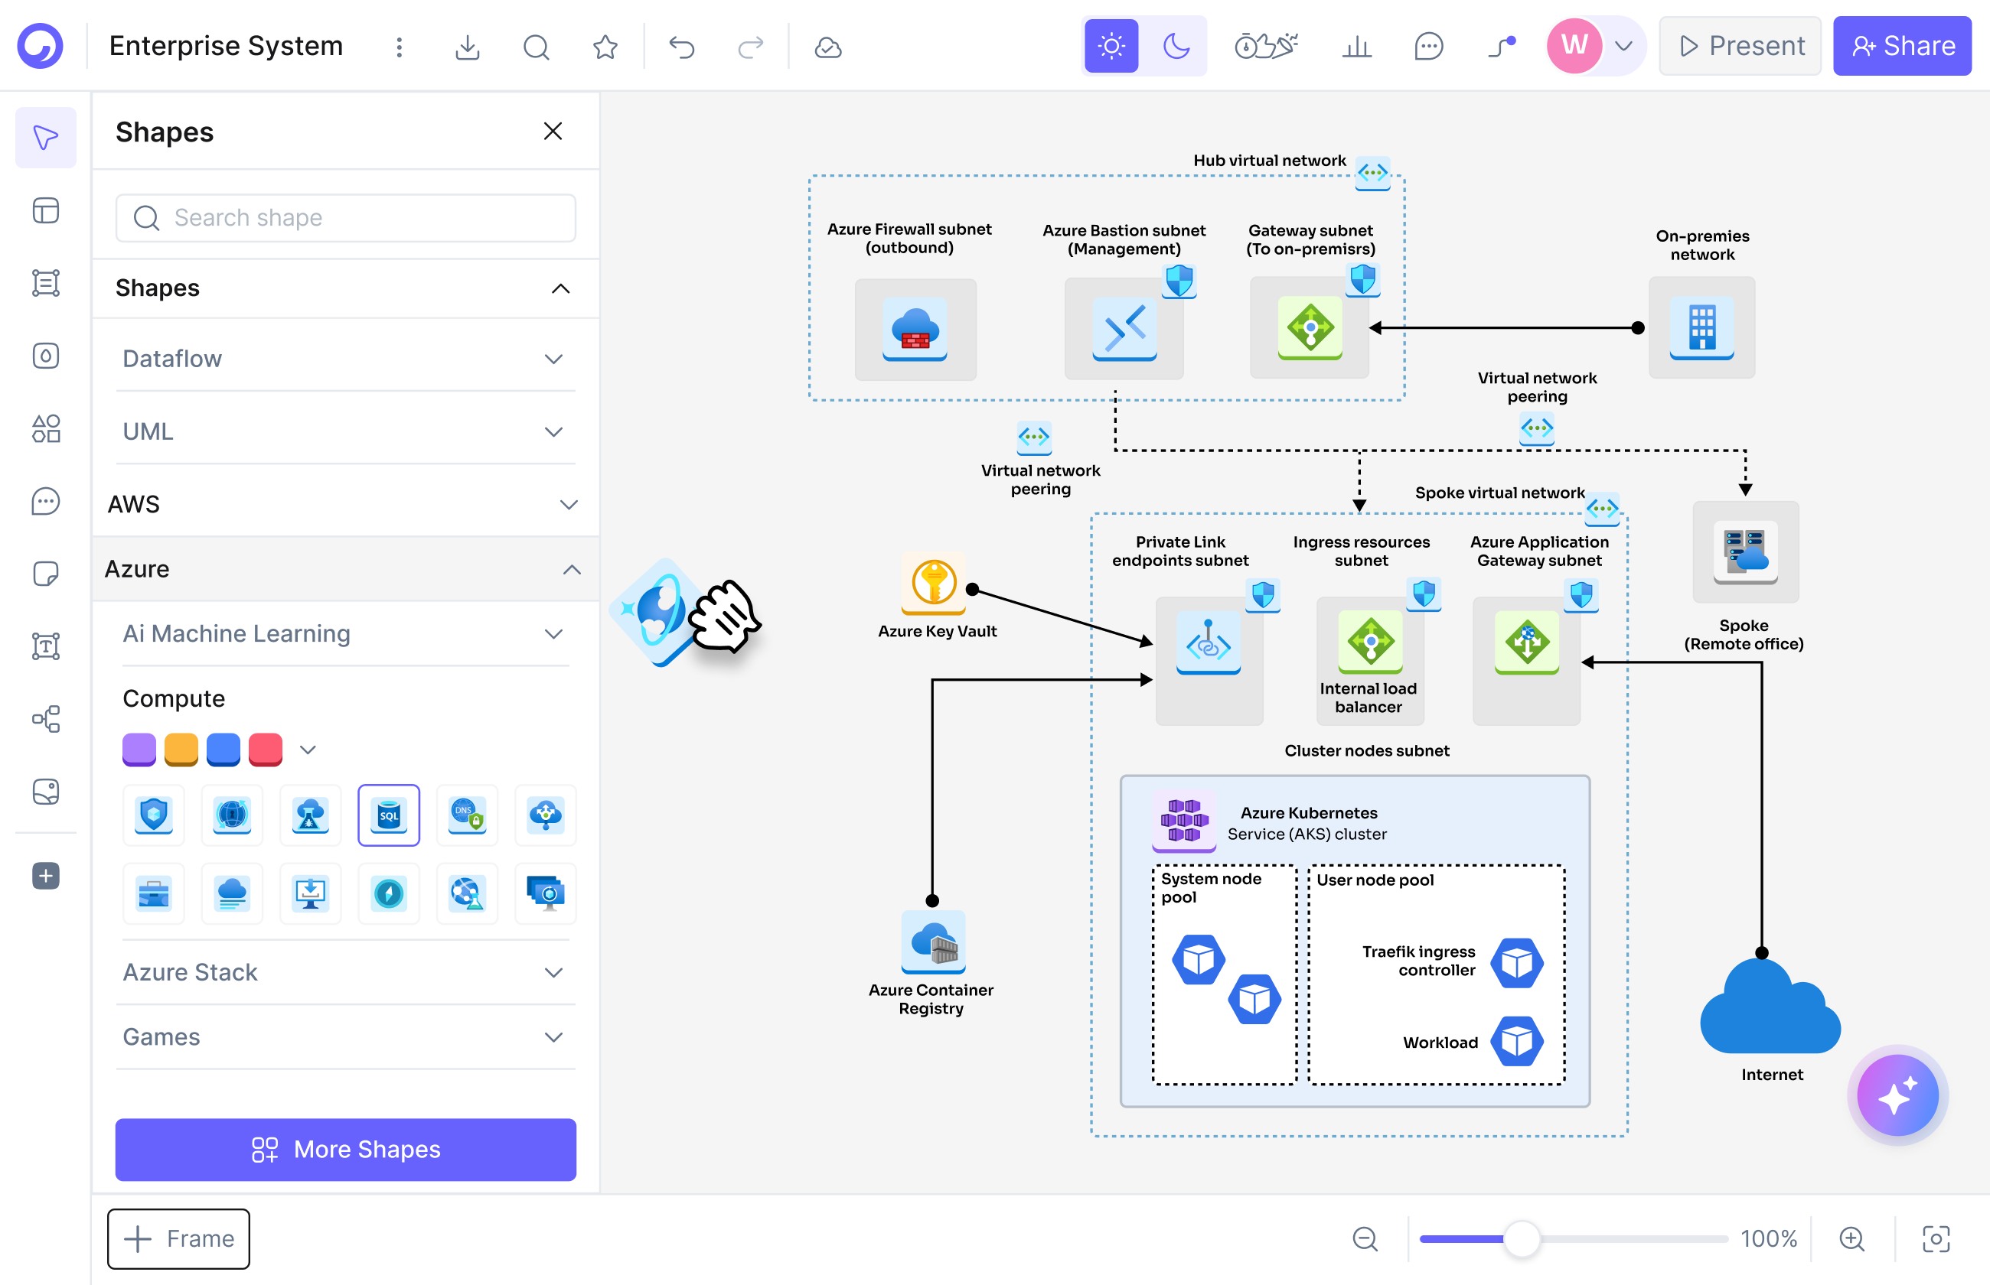Expand the AWS shapes category
The height and width of the screenshot is (1285, 1990).
coord(346,504)
